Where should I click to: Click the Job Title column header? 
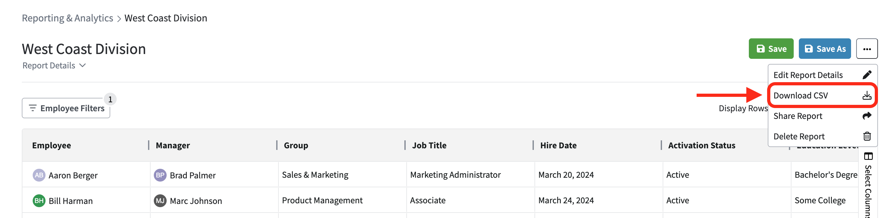point(429,145)
